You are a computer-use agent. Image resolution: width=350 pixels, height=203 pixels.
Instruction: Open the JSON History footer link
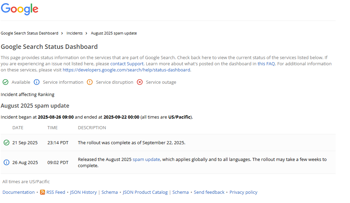pyautogui.click(x=83, y=192)
